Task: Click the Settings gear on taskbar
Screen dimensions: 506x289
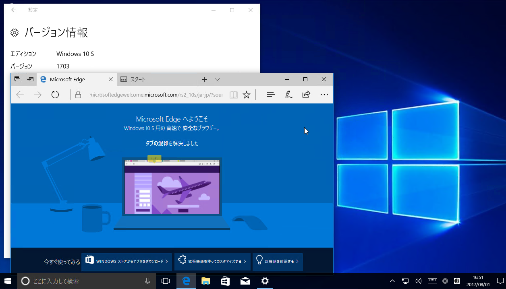Action: [265, 281]
